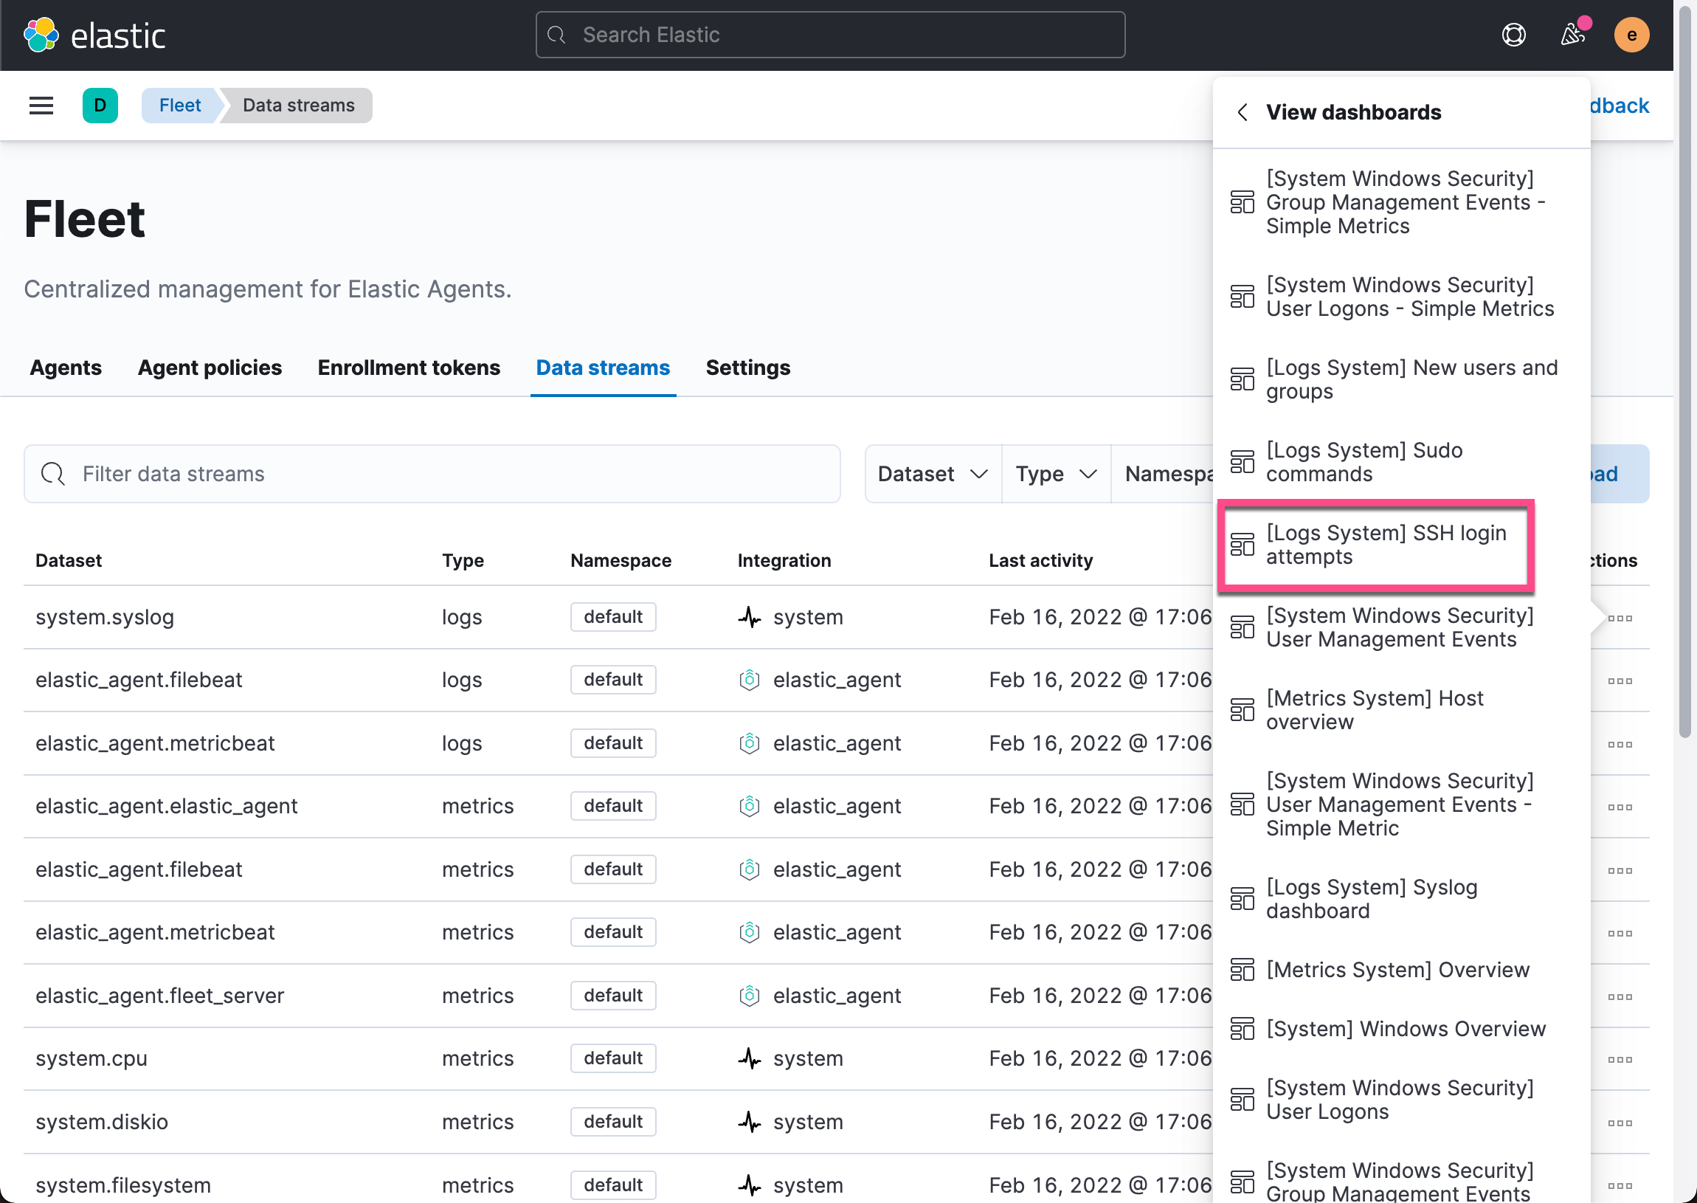Click the dashboard icon beside [Metrics System] Overview

click(1242, 969)
